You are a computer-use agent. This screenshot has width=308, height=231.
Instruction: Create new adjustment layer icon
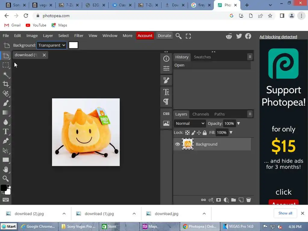pyautogui.click(x=226, y=200)
